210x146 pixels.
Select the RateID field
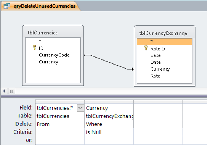[x=158, y=49]
